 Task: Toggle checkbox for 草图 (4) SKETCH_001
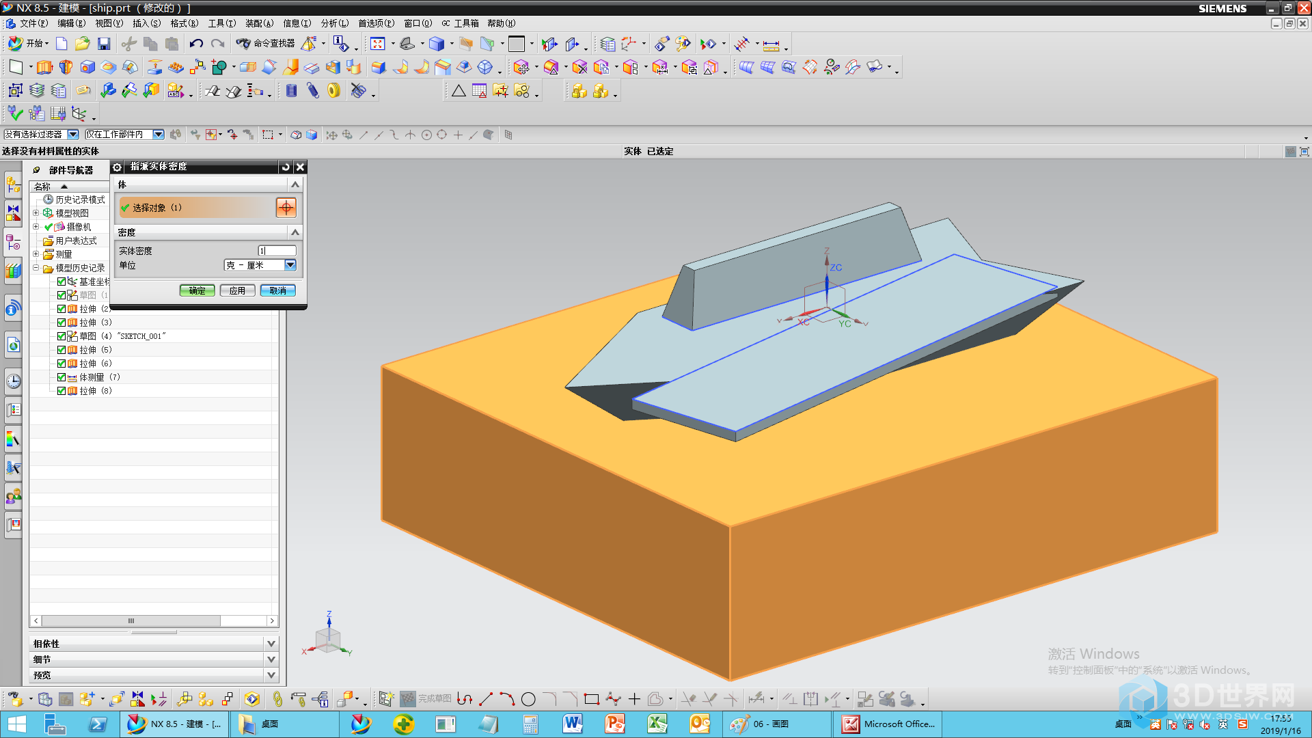click(61, 336)
